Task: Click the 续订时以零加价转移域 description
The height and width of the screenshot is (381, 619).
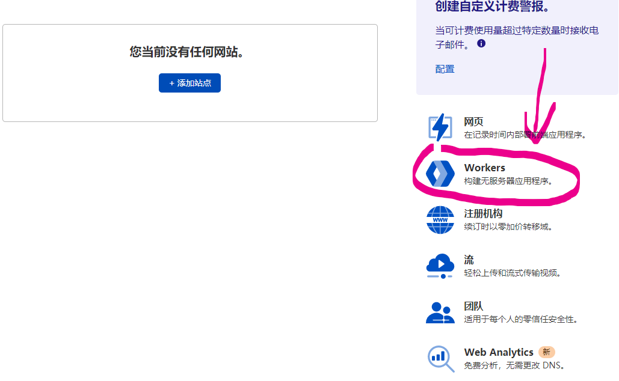Action: pos(508,227)
